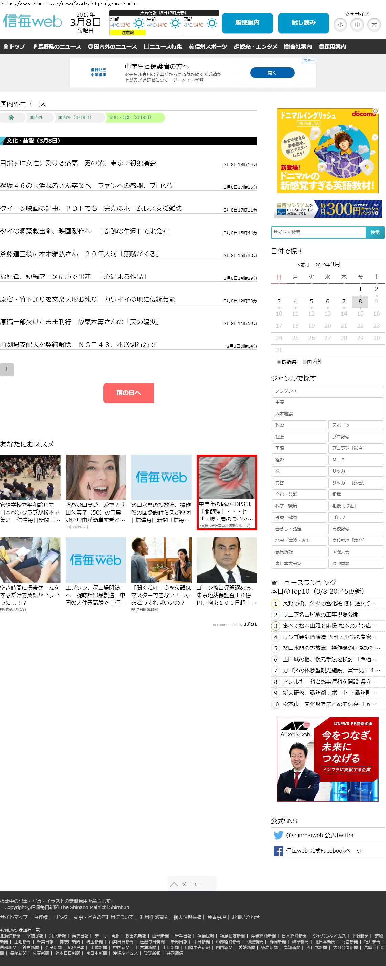The image size is (386, 966).
Task: Click the 前の日へ button
Action: 129,393
